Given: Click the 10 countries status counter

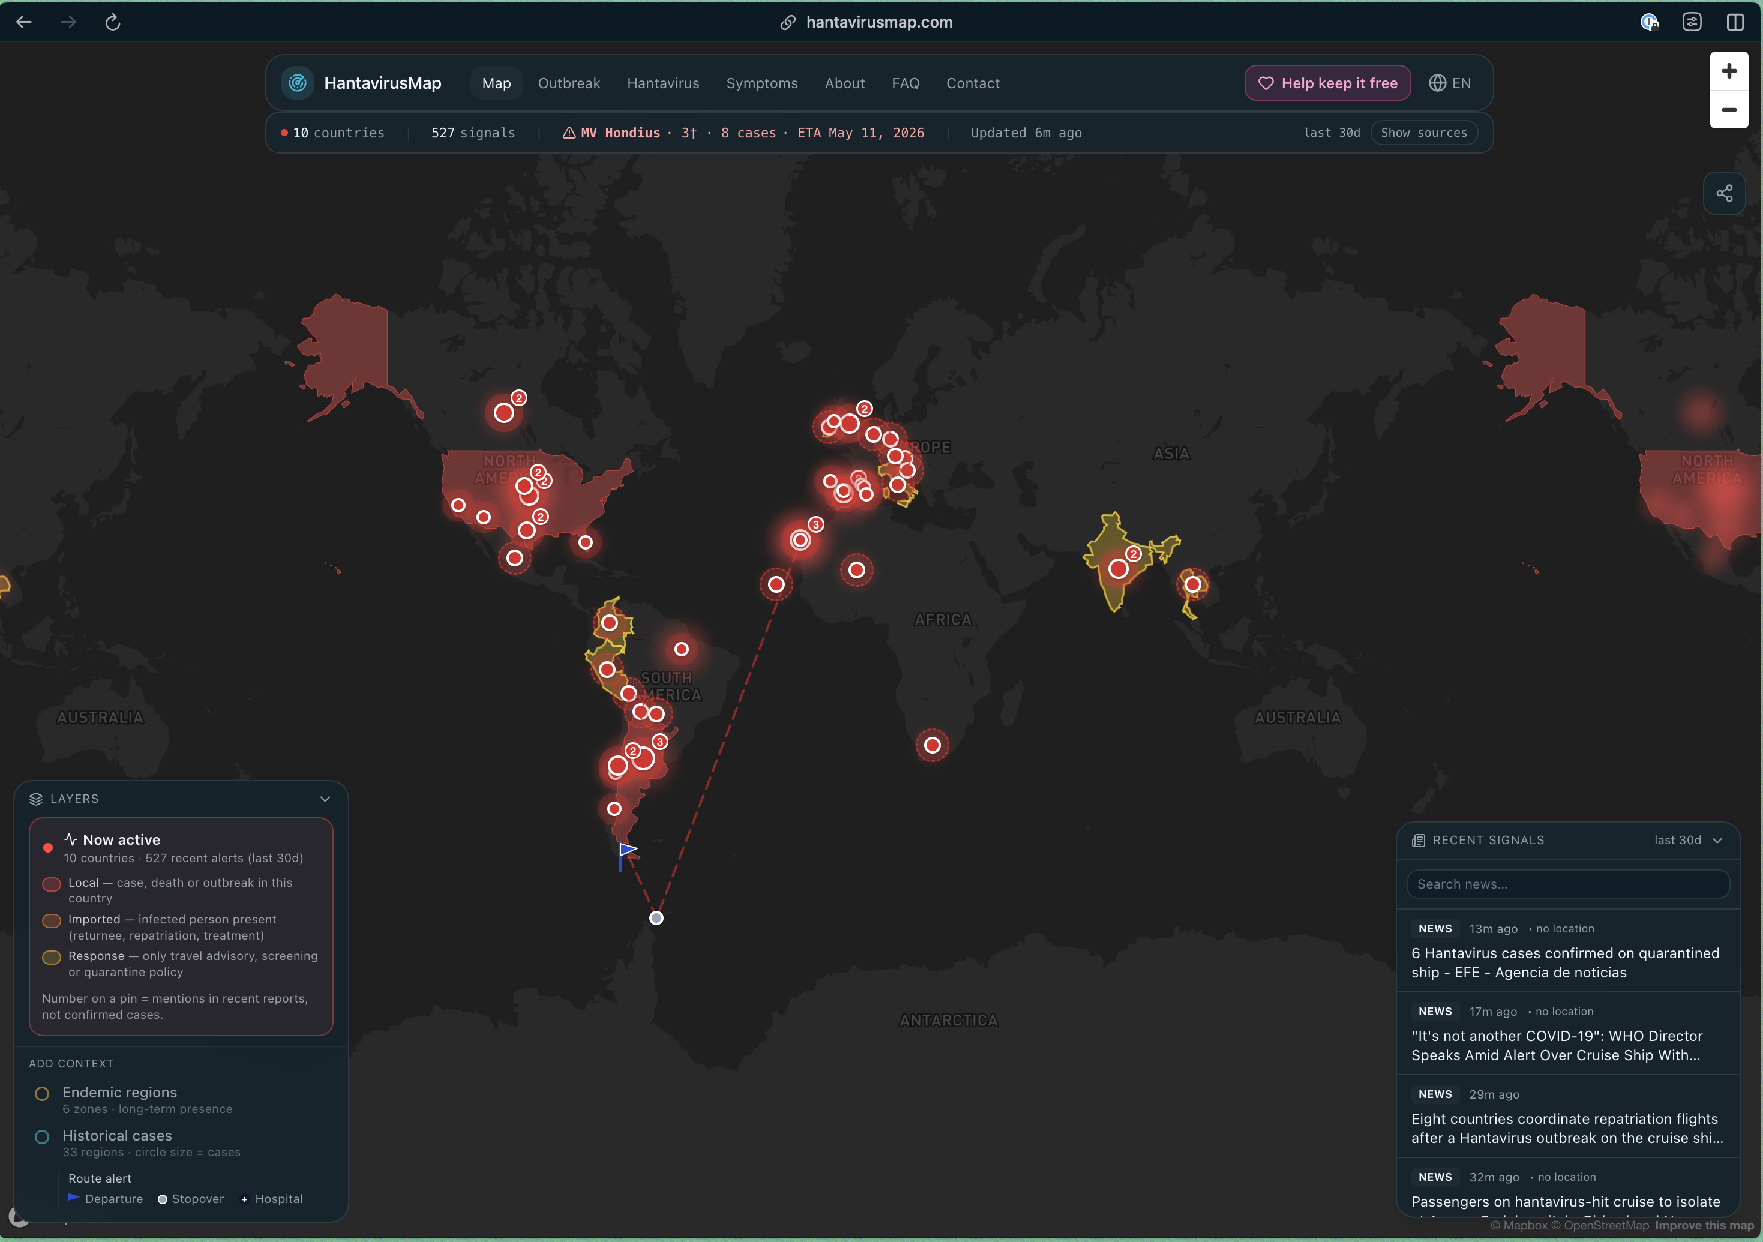Looking at the screenshot, I should [x=332, y=133].
